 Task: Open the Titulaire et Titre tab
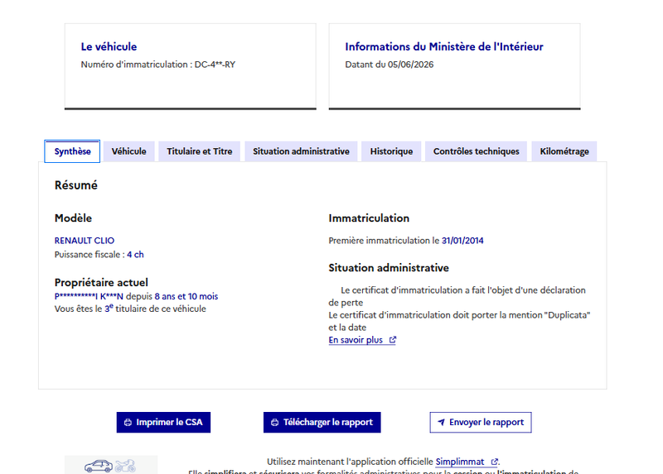pyautogui.click(x=199, y=151)
